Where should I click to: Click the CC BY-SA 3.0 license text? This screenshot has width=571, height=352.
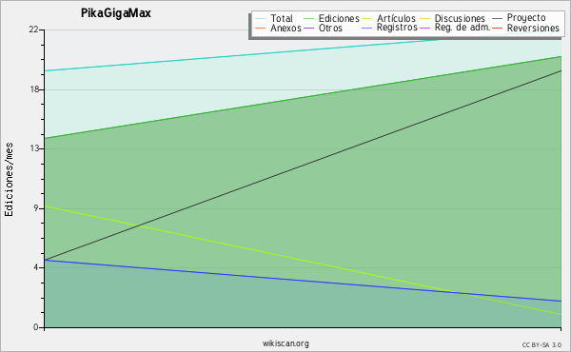click(x=541, y=344)
